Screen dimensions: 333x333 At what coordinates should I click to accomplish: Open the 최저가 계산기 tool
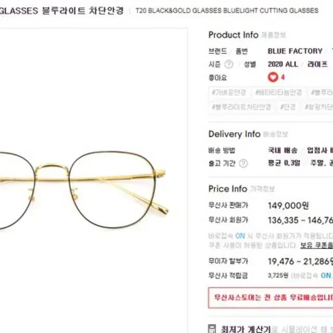pos(246,329)
